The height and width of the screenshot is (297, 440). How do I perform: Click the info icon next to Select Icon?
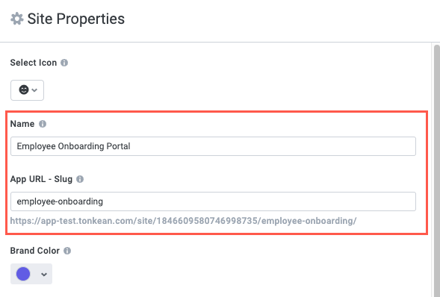64,63
